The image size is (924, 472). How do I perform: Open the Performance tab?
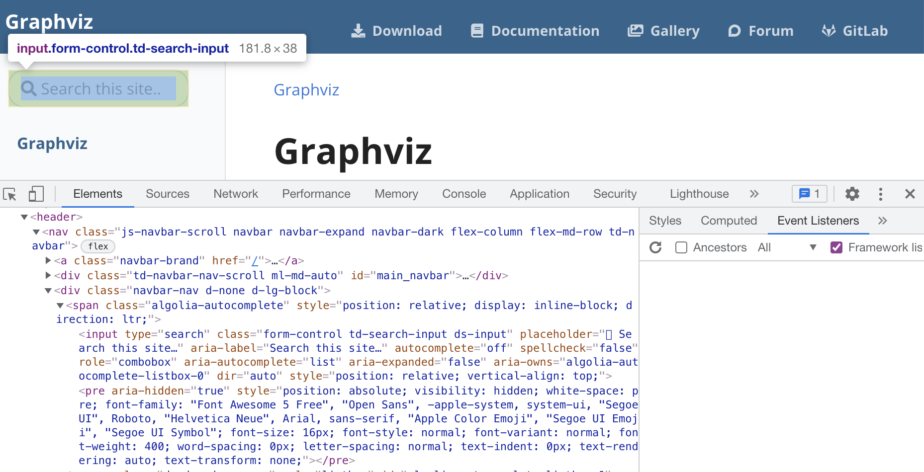pos(316,194)
